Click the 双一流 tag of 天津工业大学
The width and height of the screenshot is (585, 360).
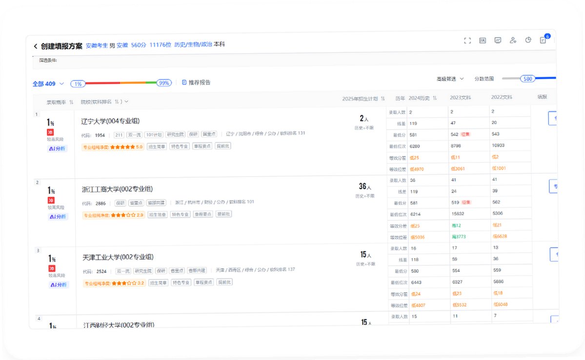point(123,271)
